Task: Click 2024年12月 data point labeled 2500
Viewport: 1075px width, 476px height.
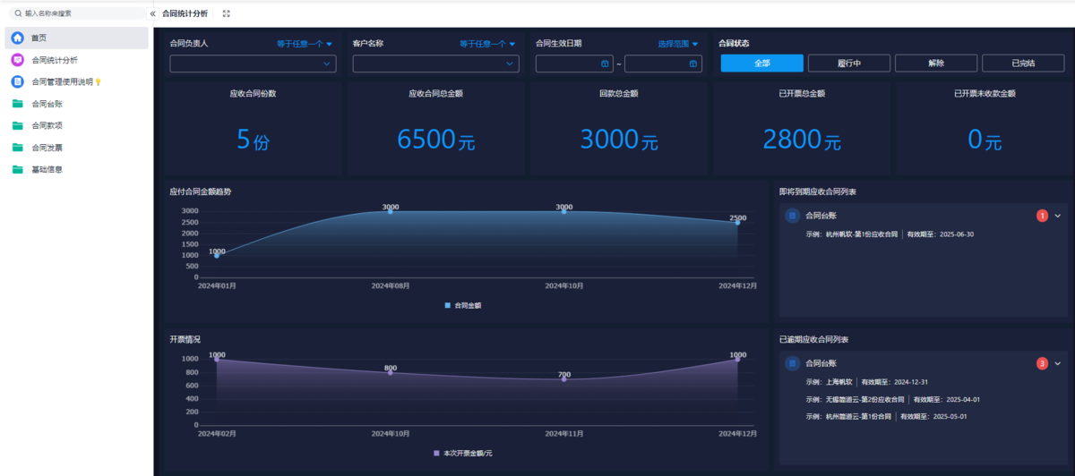Action: coord(738,222)
